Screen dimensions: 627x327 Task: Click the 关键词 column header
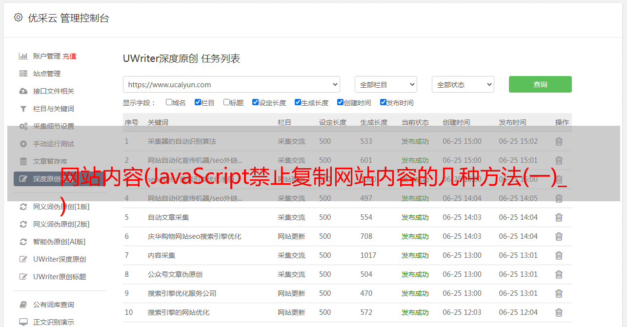158,122
